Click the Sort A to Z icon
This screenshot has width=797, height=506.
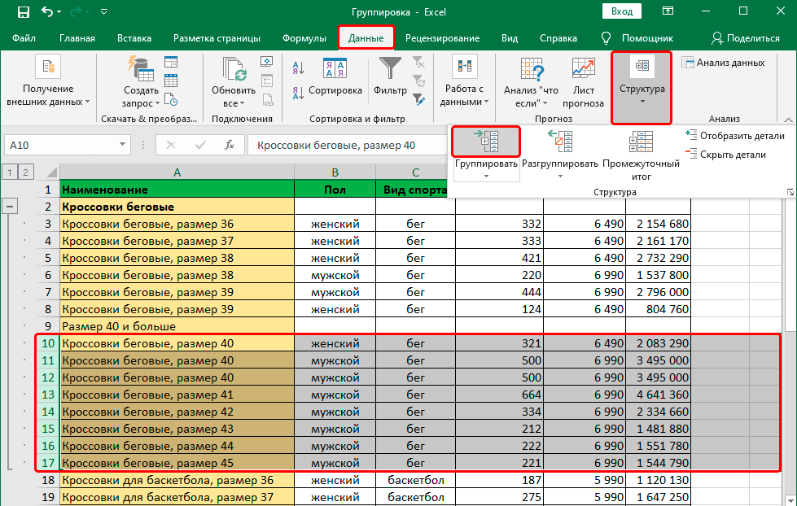[x=297, y=68]
